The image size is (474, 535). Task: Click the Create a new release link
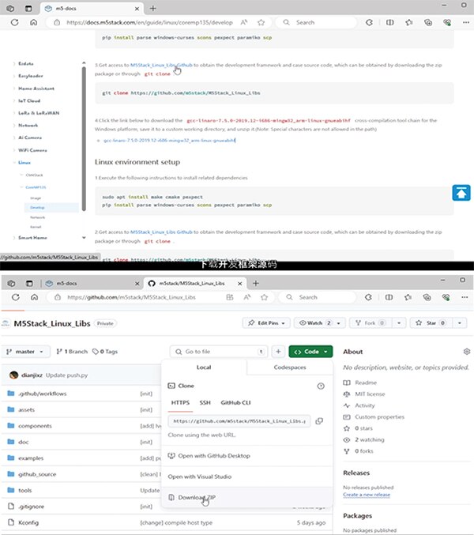pyautogui.click(x=368, y=494)
